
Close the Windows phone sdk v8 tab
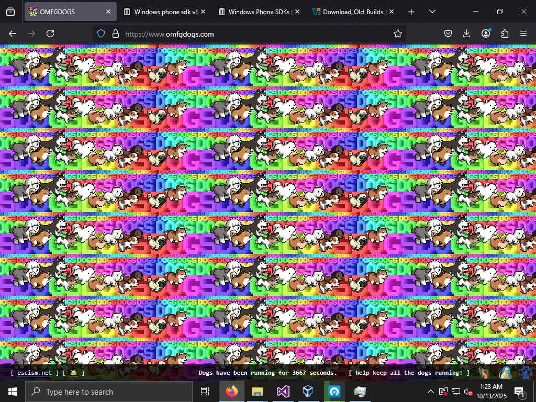click(x=203, y=12)
